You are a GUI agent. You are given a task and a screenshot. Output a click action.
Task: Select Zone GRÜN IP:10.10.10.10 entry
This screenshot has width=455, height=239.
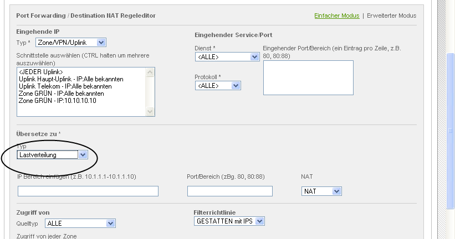[57, 101]
